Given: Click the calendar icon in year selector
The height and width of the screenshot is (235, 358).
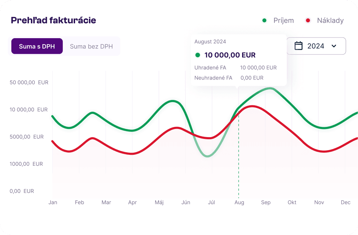Looking at the screenshot, I should tap(299, 46).
